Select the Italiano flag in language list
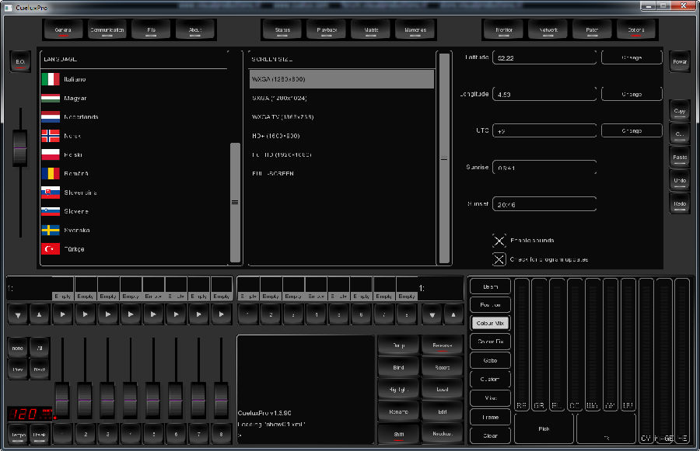The width and height of the screenshot is (700, 451). tap(51, 79)
